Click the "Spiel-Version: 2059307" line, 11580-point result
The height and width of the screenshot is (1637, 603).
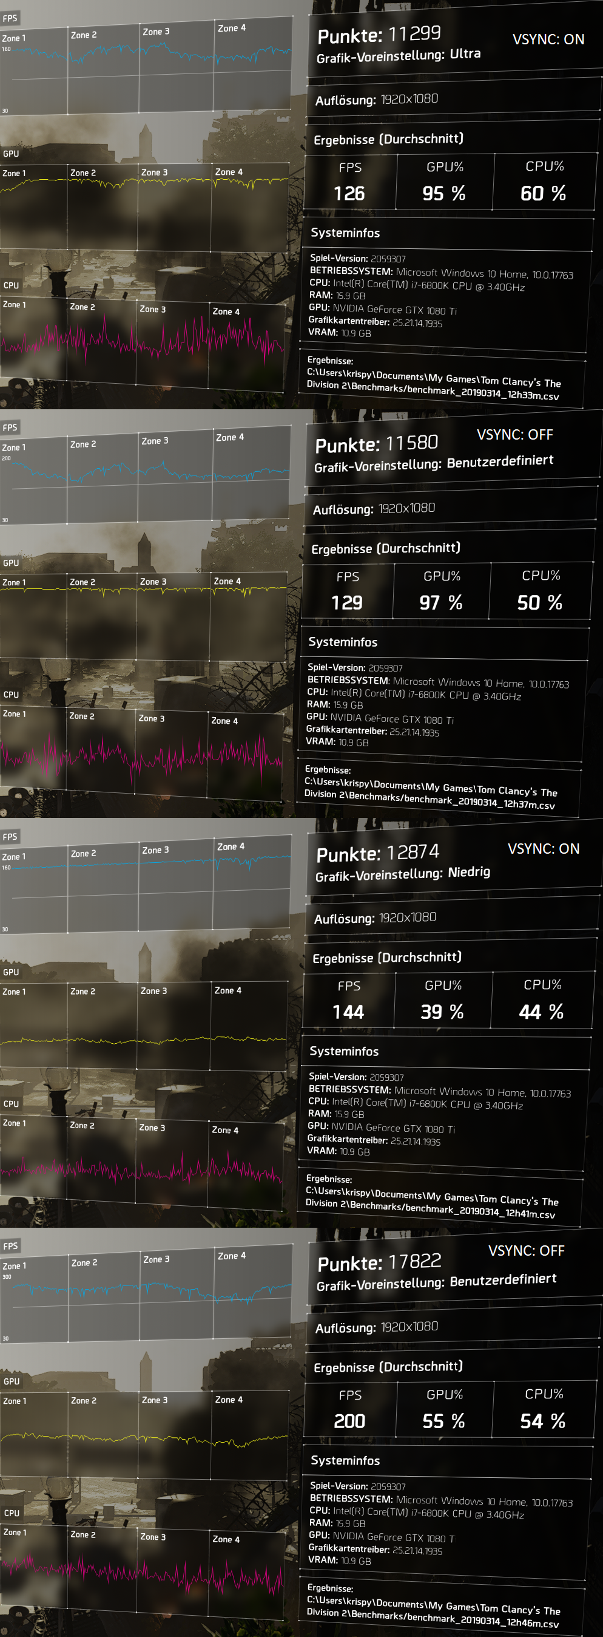click(355, 667)
